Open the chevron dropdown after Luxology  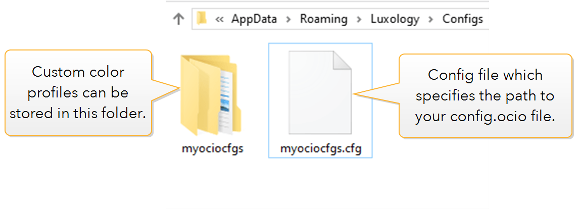point(430,19)
